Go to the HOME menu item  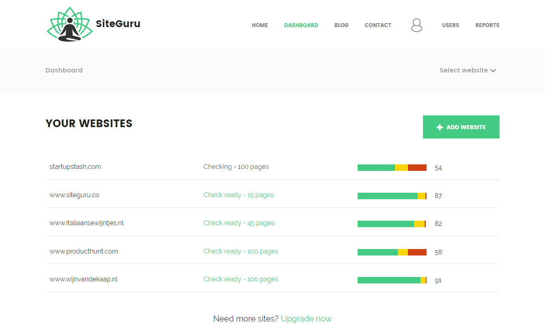point(260,25)
